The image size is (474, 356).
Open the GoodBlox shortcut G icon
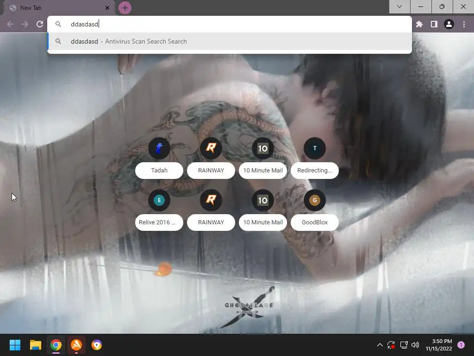click(x=315, y=200)
